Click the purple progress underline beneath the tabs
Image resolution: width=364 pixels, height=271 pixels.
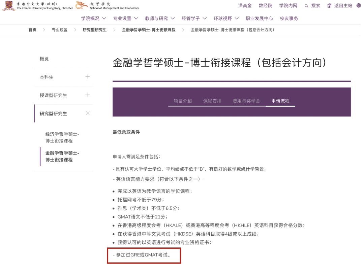pyautogui.click(x=232, y=106)
